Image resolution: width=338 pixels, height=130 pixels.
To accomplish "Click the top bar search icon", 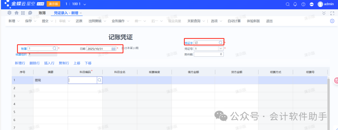I will 288,4.
